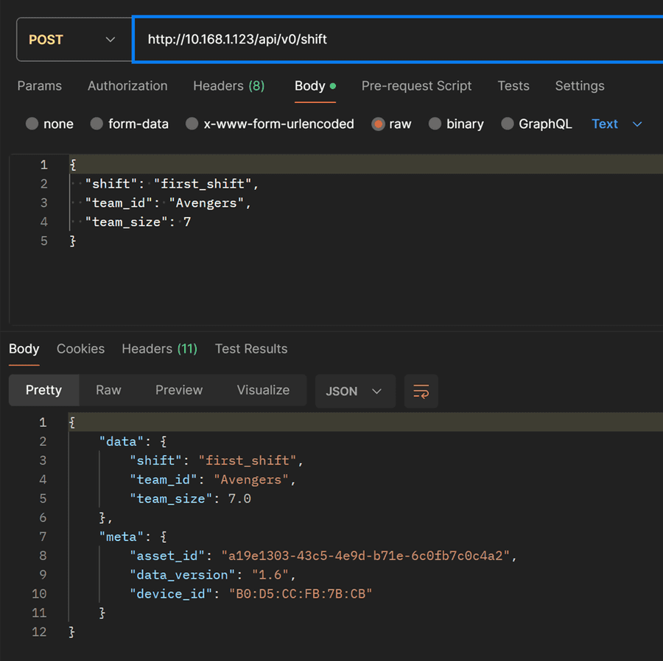Switch response view to Preview

179,390
